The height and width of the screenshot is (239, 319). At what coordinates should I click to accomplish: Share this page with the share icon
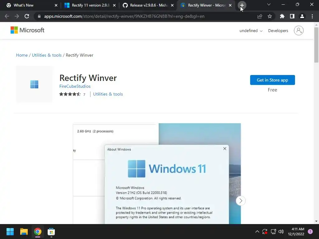[260, 16]
